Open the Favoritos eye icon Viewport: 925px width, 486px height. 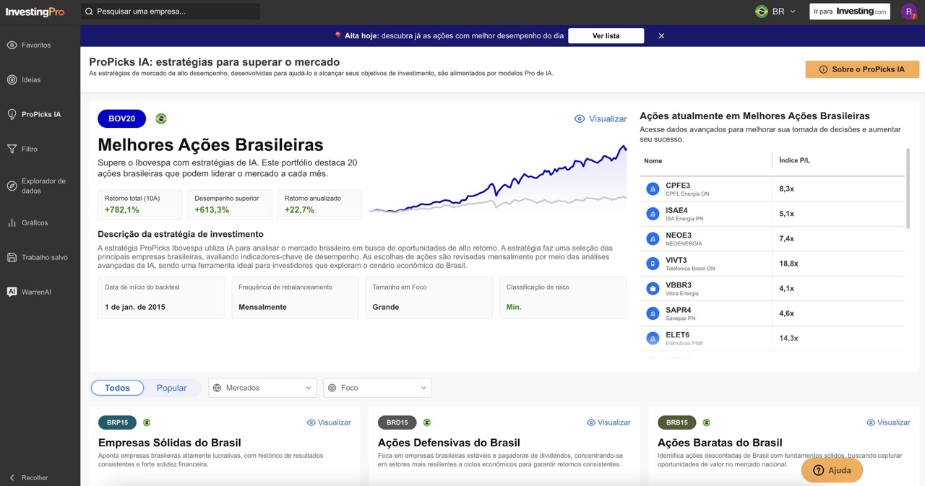tap(12, 45)
